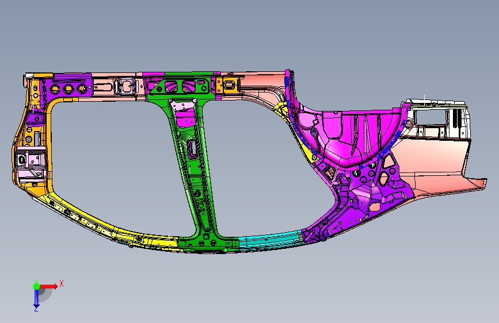Viewport: 499px width, 323px height.
Task: Select the purple bracket with three round holes
Action: [68, 87]
